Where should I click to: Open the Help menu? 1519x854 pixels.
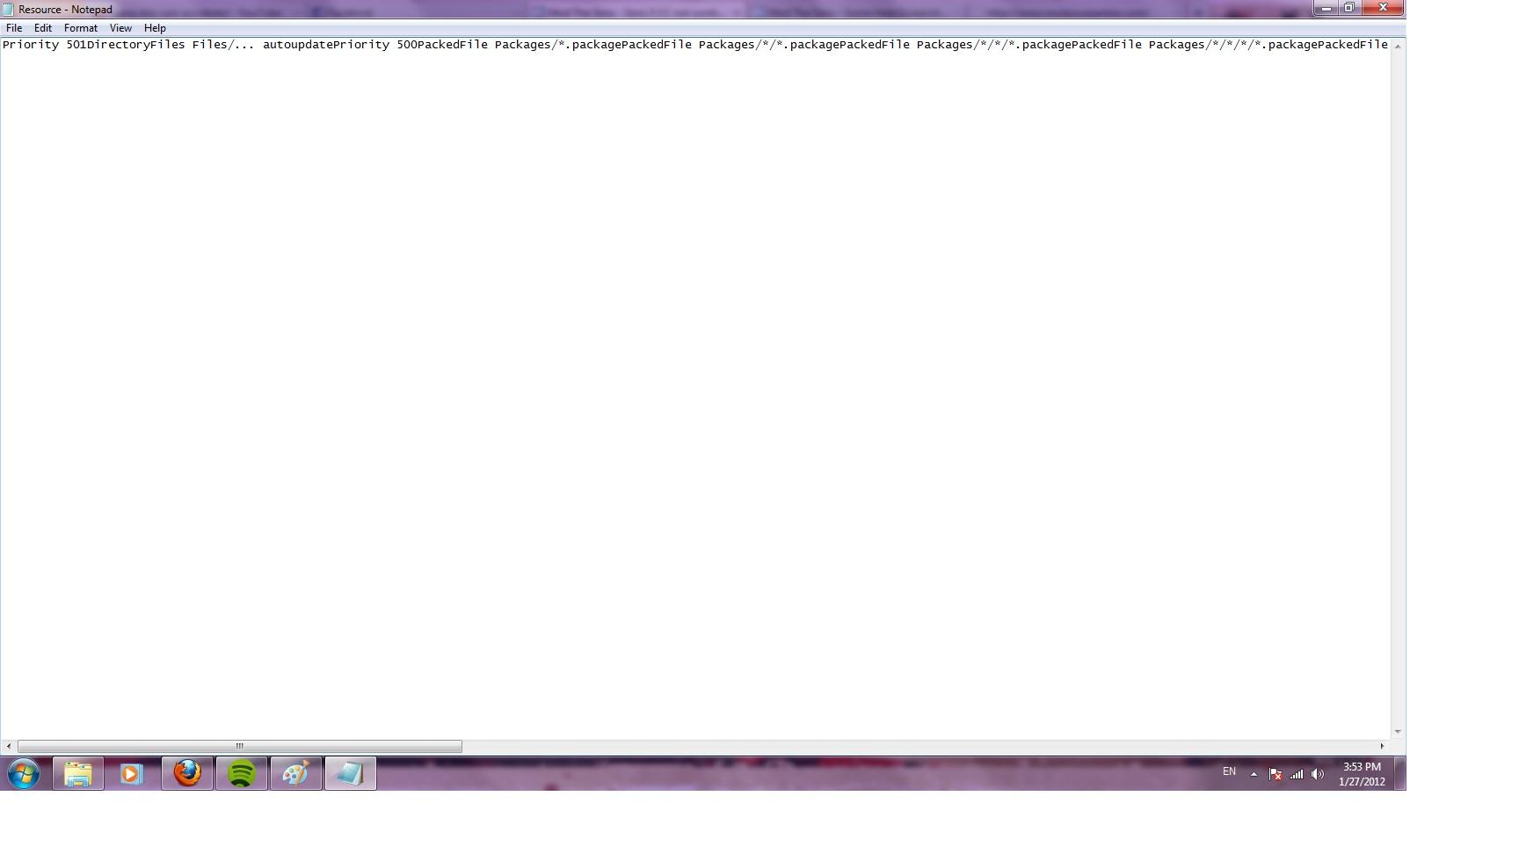tap(155, 28)
